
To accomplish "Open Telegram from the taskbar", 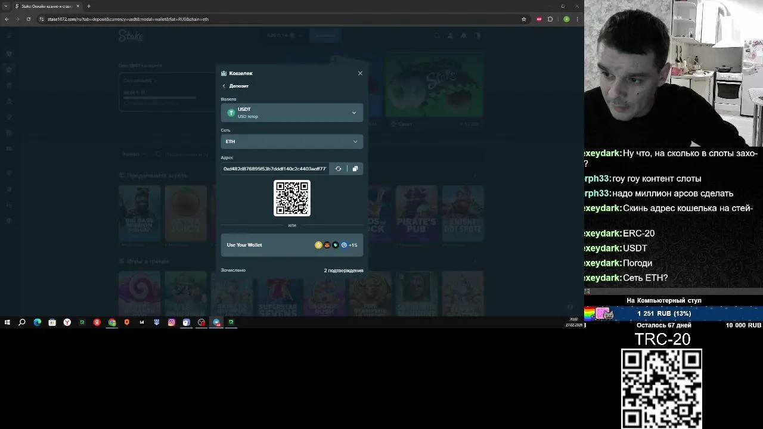I will coord(216,322).
